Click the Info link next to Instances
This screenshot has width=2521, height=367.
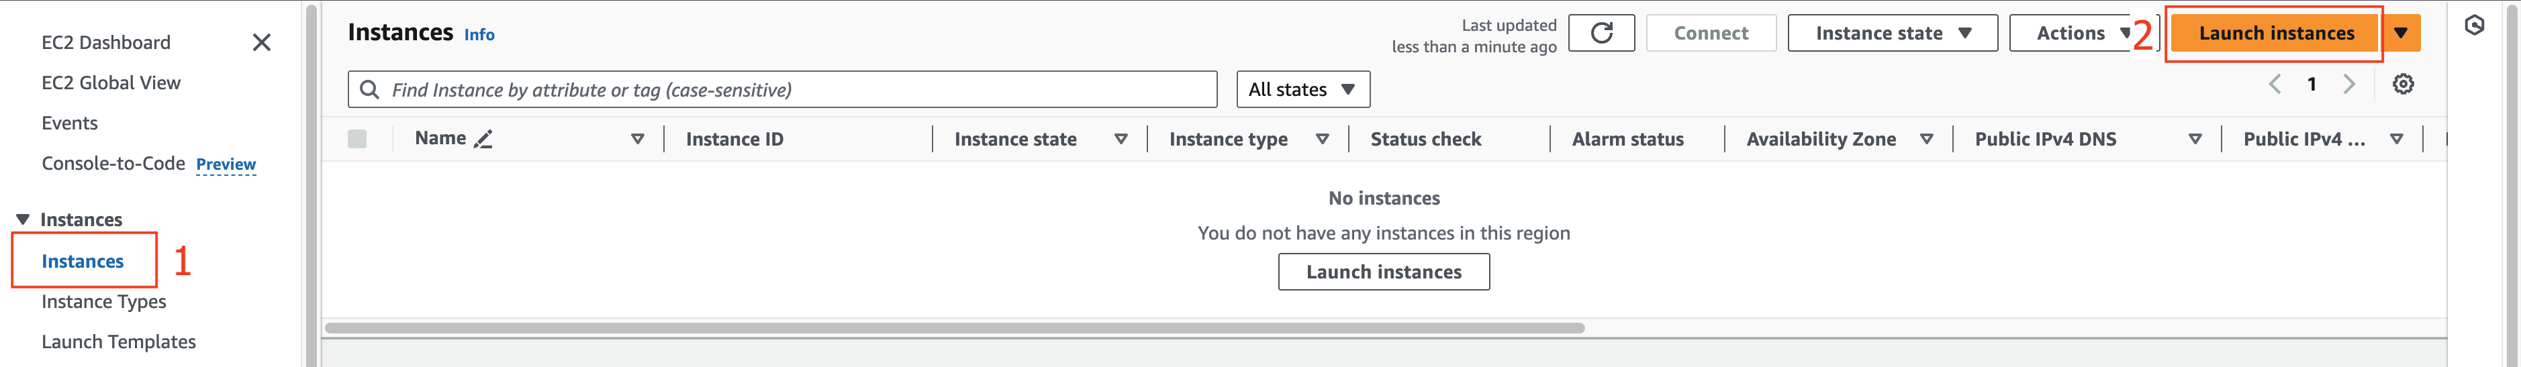(x=479, y=34)
